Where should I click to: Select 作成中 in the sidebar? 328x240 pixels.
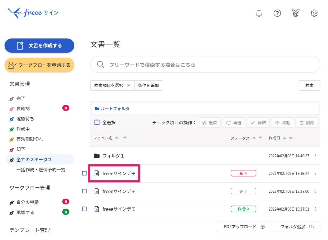tap(23, 129)
